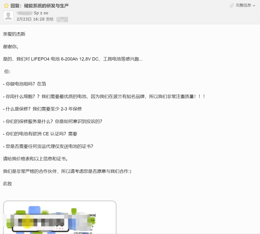Click the line 但:

click(7, 72)
